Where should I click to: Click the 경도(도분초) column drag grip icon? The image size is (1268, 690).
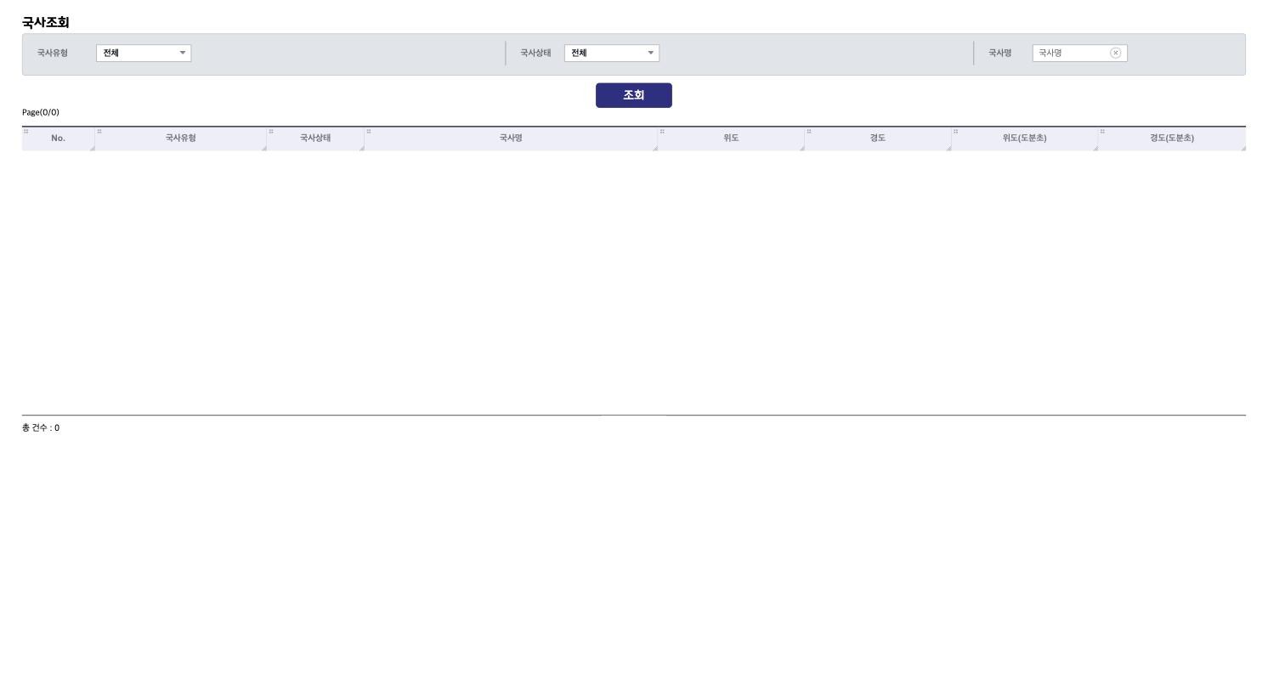(1102, 131)
